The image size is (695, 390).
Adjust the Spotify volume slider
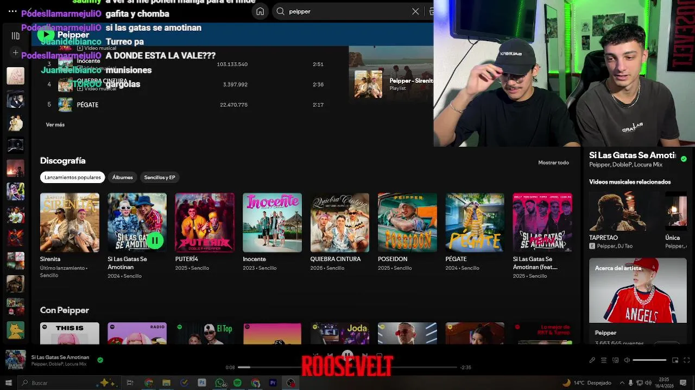(649, 360)
